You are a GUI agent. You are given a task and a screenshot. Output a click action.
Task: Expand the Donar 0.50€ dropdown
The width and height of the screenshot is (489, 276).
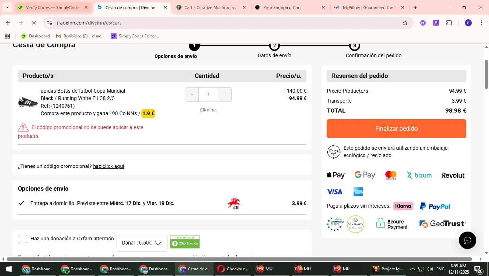pos(142,243)
